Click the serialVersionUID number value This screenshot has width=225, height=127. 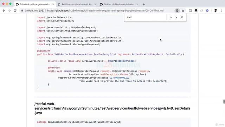(x=121, y=61)
